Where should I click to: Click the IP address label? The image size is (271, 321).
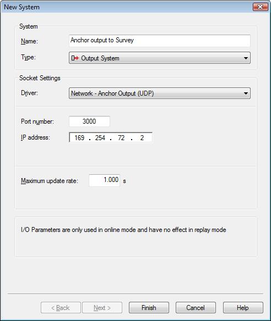35,137
